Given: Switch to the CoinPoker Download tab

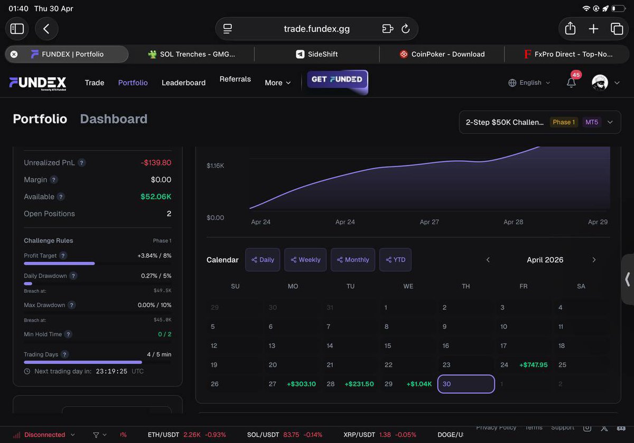Looking at the screenshot, I should pos(442,54).
